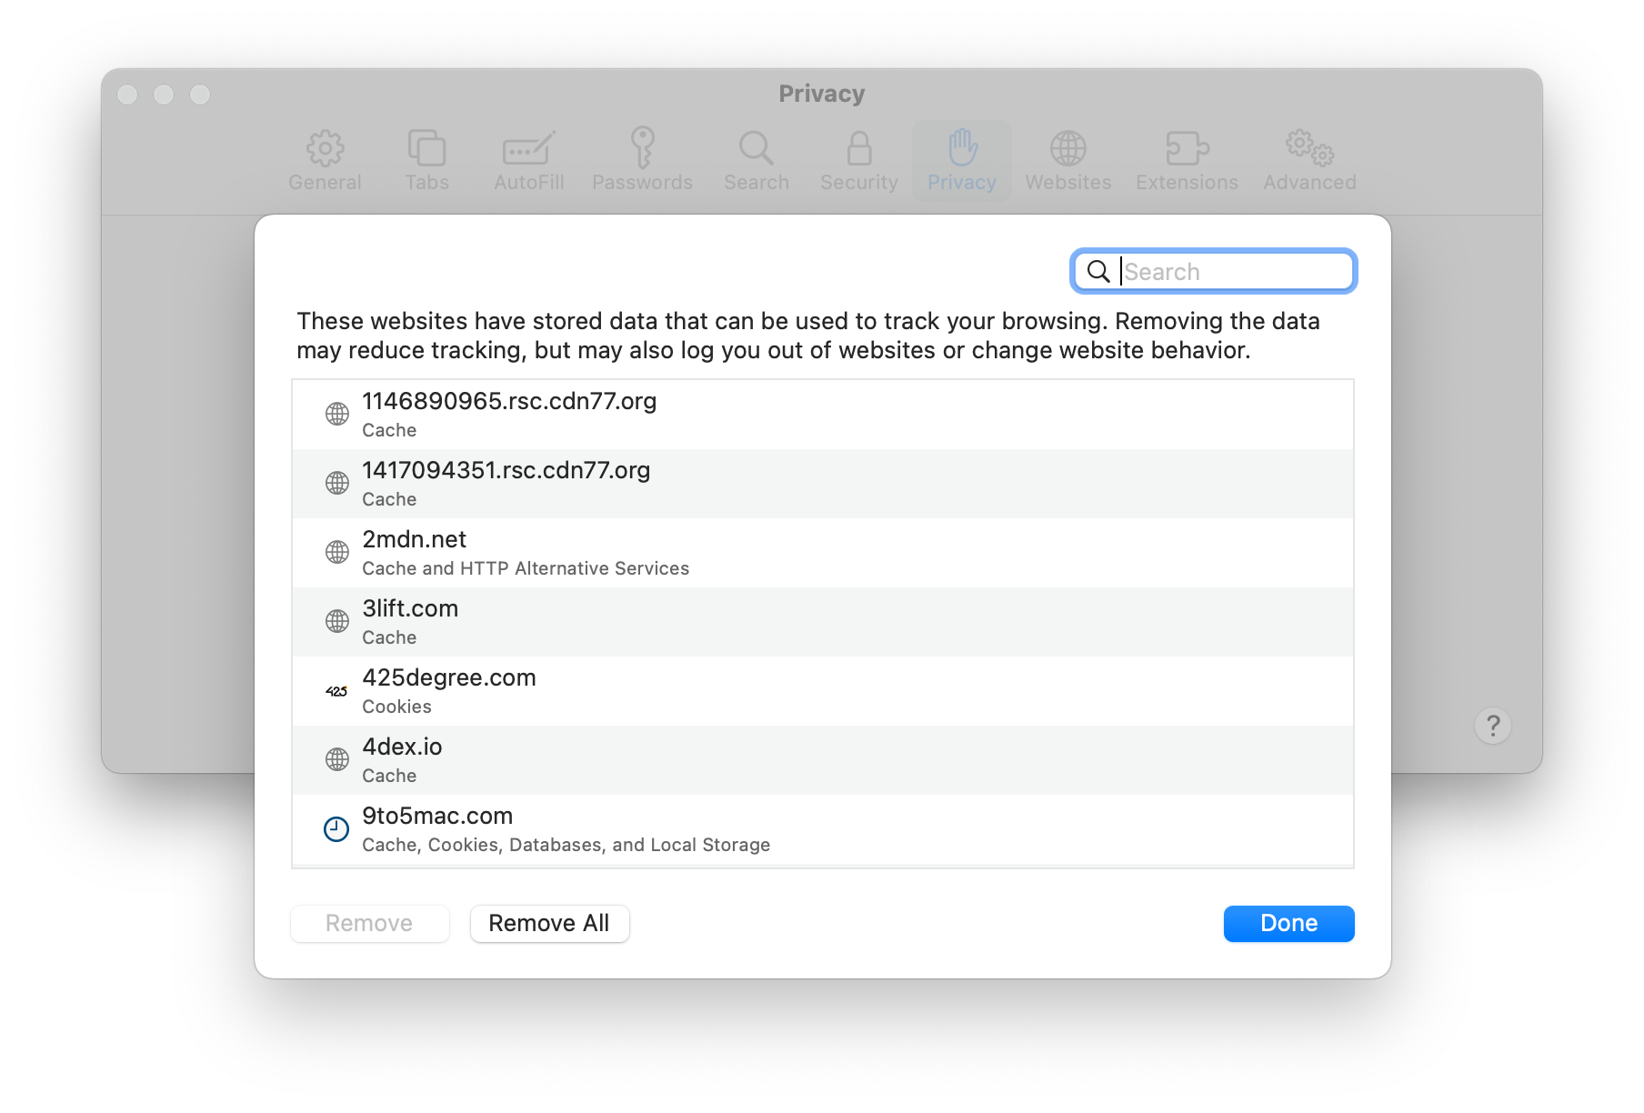
Task: Open the AutoFill preferences pane
Action: point(529,160)
